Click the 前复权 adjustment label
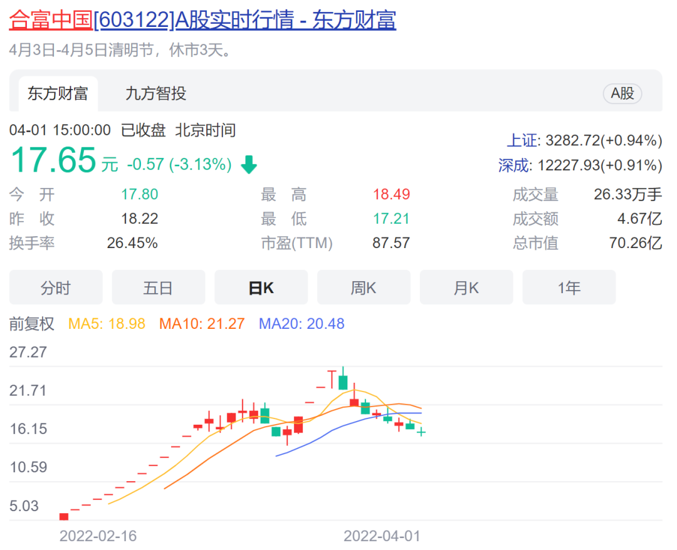 coord(32,324)
